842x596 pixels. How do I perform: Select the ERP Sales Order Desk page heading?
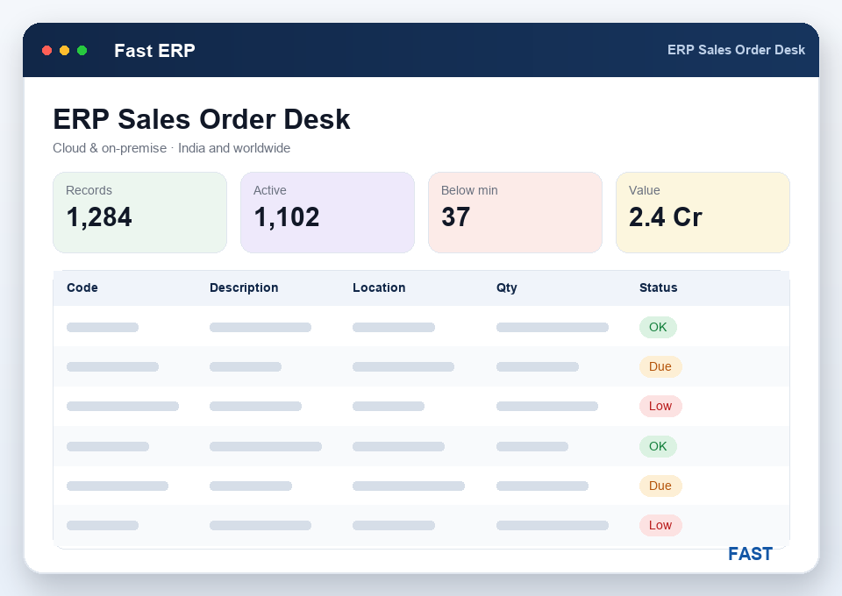202,119
